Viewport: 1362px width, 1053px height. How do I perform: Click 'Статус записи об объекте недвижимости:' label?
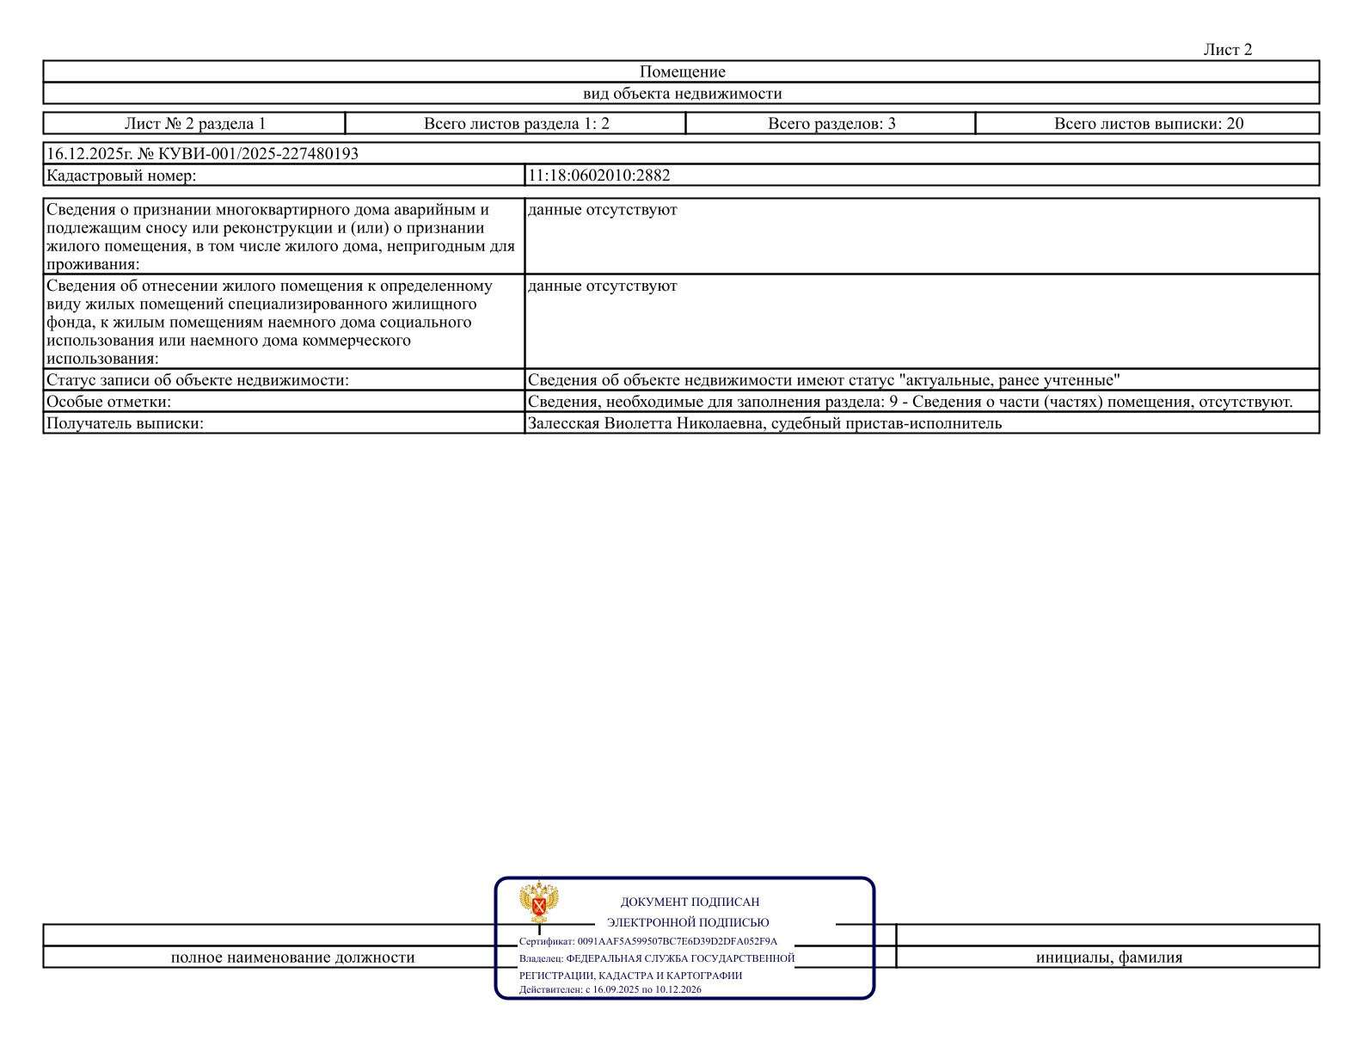(198, 380)
